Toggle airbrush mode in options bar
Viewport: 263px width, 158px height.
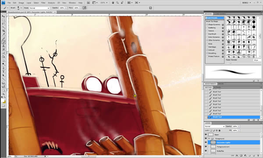point(85,8)
